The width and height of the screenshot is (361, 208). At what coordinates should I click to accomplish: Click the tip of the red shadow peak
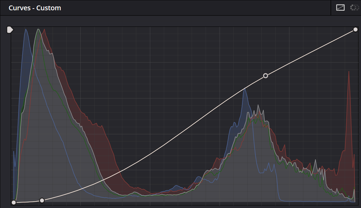[x=44, y=30]
